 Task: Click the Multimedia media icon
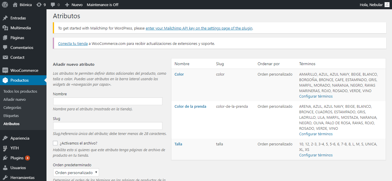click(5, 28)
